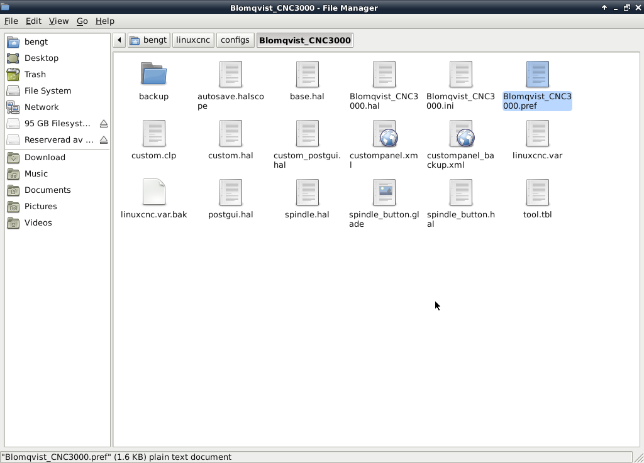The width and height of the screenshot is (644, 463).
Task: Open the Videos bookmark
Action: tap(57, 222)
